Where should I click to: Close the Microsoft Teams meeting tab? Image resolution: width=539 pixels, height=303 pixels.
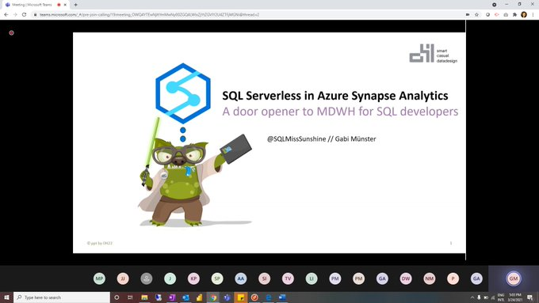pos(65,5)
